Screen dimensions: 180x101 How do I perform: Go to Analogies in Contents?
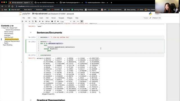coord(7,36)
